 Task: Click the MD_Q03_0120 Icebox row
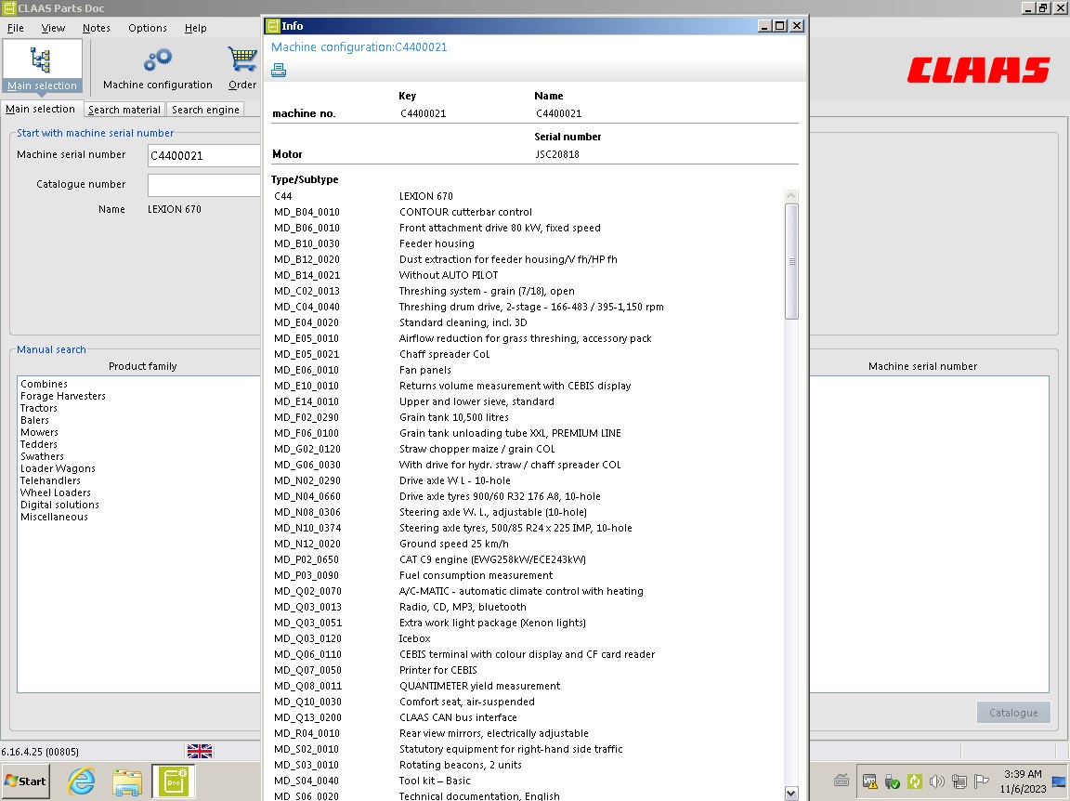coord(528,638)
